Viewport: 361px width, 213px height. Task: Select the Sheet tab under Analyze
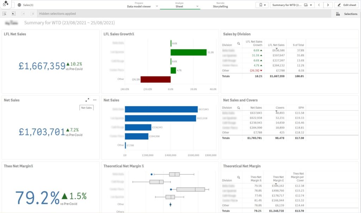[x=179, y=6]
